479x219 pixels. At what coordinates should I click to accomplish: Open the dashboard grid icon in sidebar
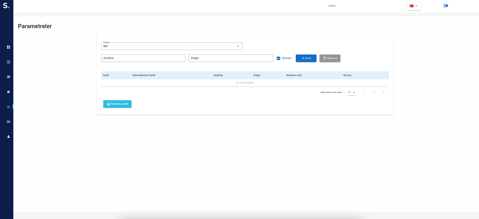9,47
